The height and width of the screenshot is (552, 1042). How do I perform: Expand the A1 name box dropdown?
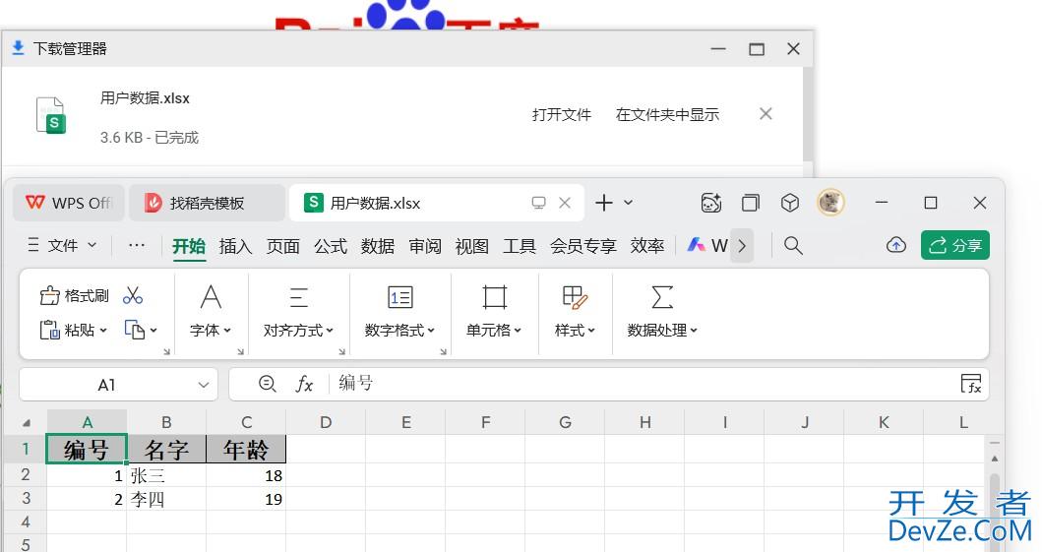[205, 385]
